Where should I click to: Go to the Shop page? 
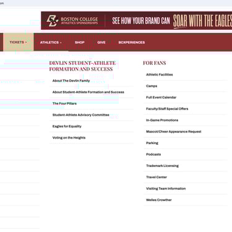click(x=80, y=42)
